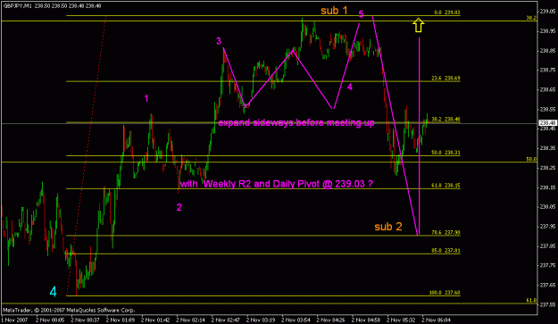558x324 pixels.
Task: Click the 238.35 value on the price scale
Action: pyautogui.click(x=548, y=148)
